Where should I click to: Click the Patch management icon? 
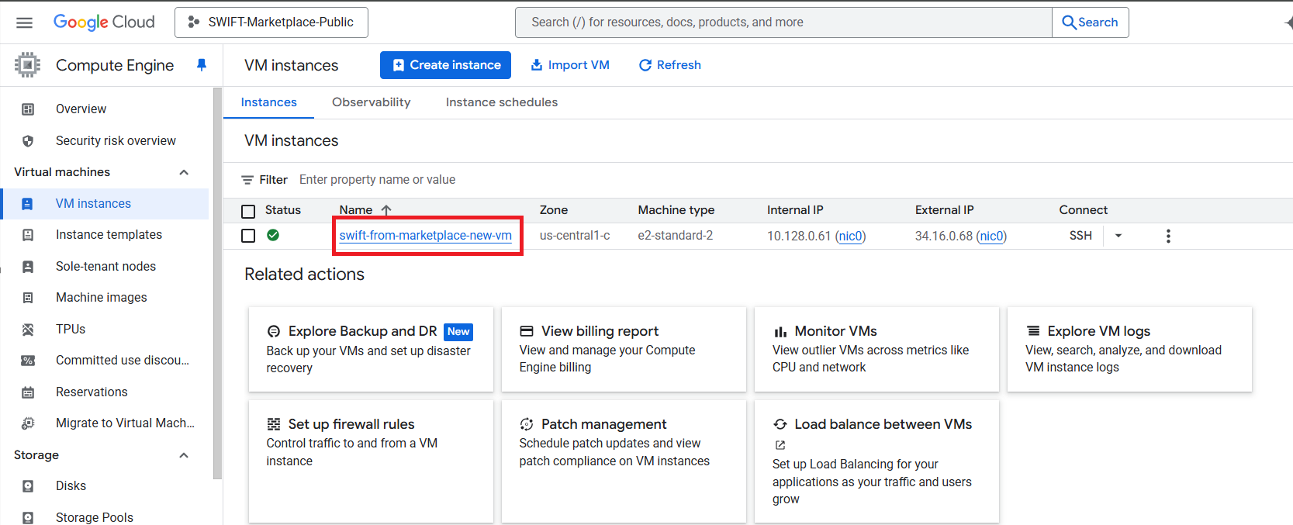click(527, 424)
